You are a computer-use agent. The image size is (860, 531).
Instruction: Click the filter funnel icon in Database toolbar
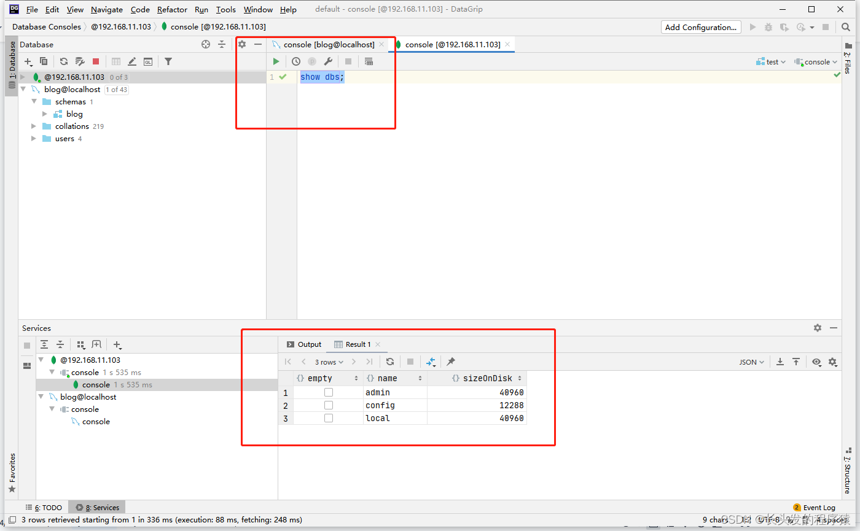point(168,61)
